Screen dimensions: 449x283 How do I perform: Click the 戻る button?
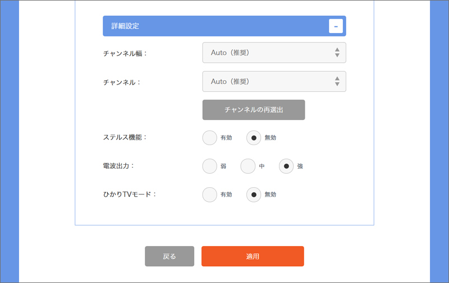point(169,257)
